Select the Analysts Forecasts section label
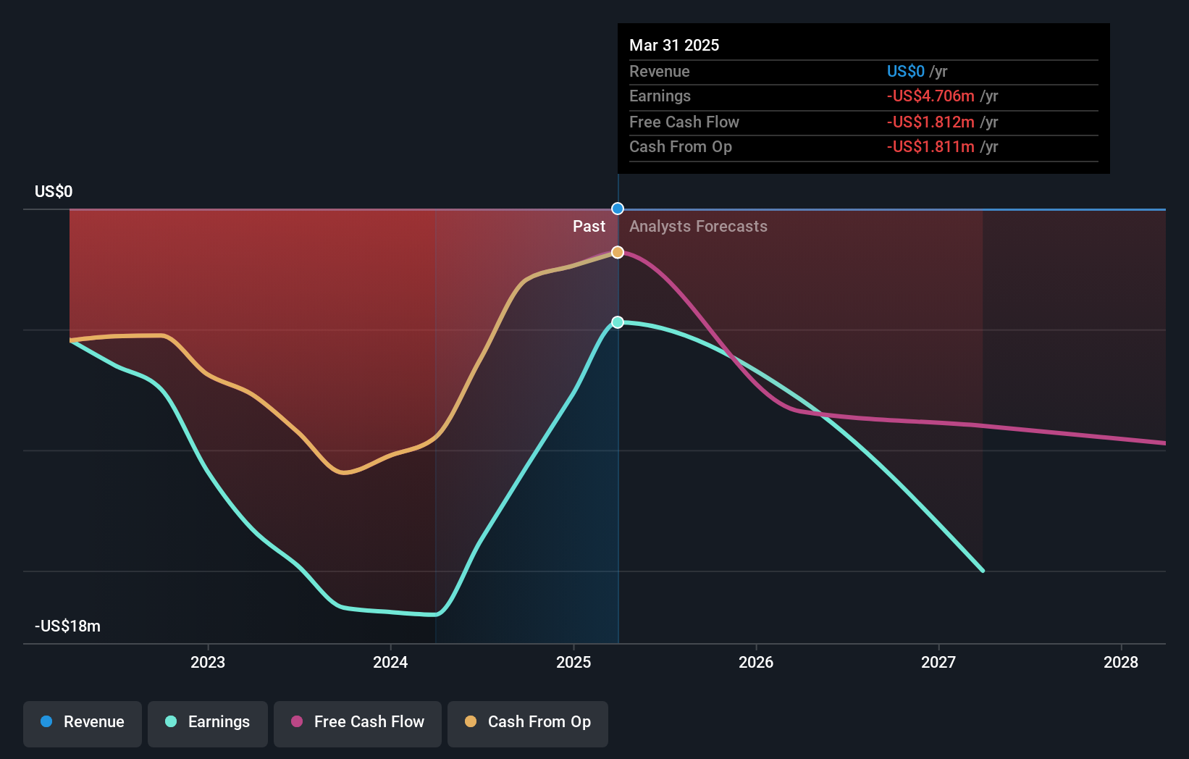This screenshot has width=1189, height=759. 698,226
